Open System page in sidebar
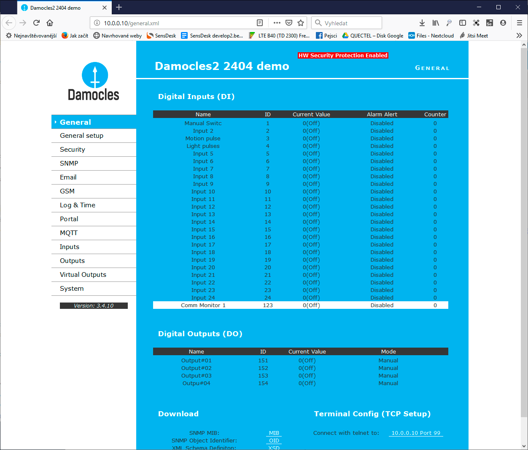Viewport: 528px width, 450px height. coord(94,289)
